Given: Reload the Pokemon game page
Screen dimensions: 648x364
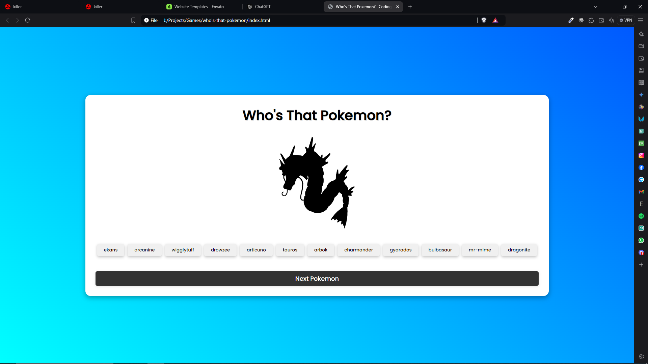Looking at the screenshot, I should (x=28, y=20).
